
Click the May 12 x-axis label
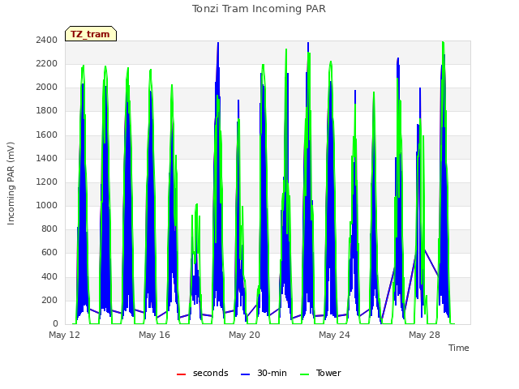click(65, 335)
